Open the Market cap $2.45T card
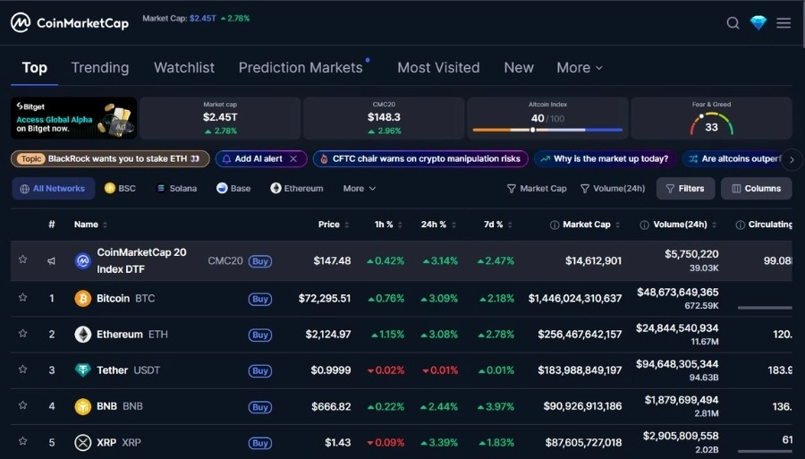805x459 pixels. pyautogui.click(x=220, y=118)
